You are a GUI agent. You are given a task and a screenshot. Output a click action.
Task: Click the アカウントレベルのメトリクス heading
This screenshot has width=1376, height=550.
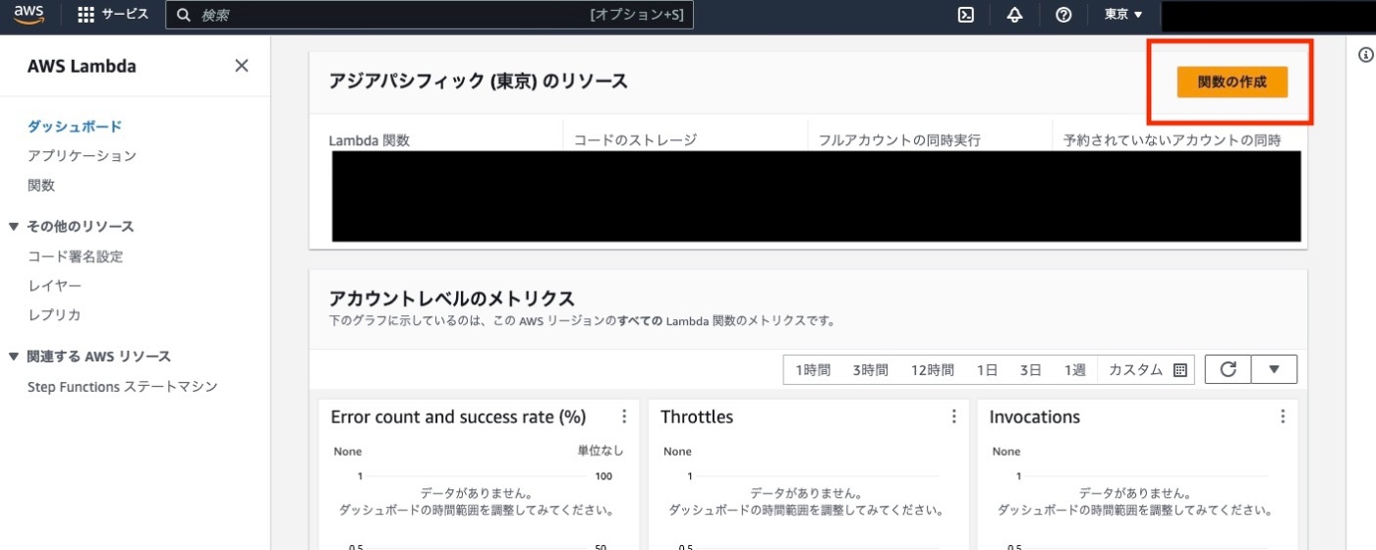pos(452,299)
